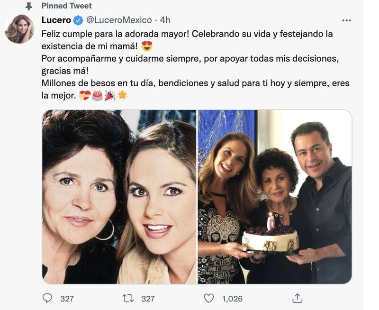The height and width of the screenshot is (310, 379).
Task: Open the 4h timestamp link
Action: 165,20
